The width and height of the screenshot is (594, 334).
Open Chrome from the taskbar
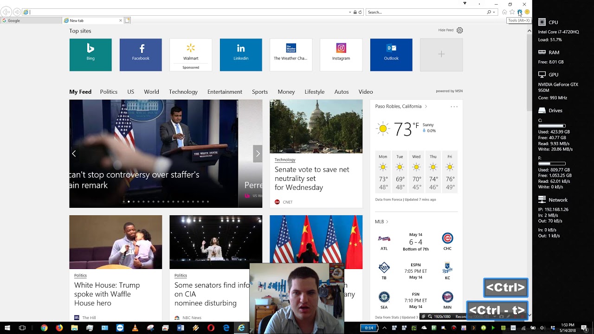point(44,328)
